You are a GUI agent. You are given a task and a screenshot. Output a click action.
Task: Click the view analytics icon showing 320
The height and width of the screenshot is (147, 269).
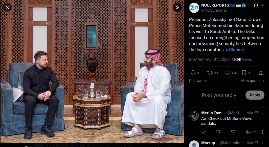(252, 132)
